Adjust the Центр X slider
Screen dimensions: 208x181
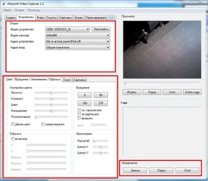pyautogui.click(x=101, y=147)
